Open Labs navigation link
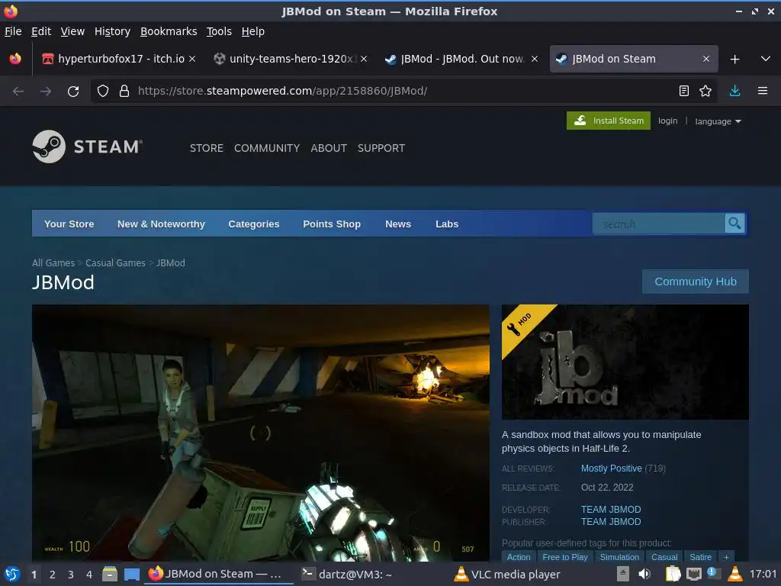781x586 pixels. (x=447, y=224)
